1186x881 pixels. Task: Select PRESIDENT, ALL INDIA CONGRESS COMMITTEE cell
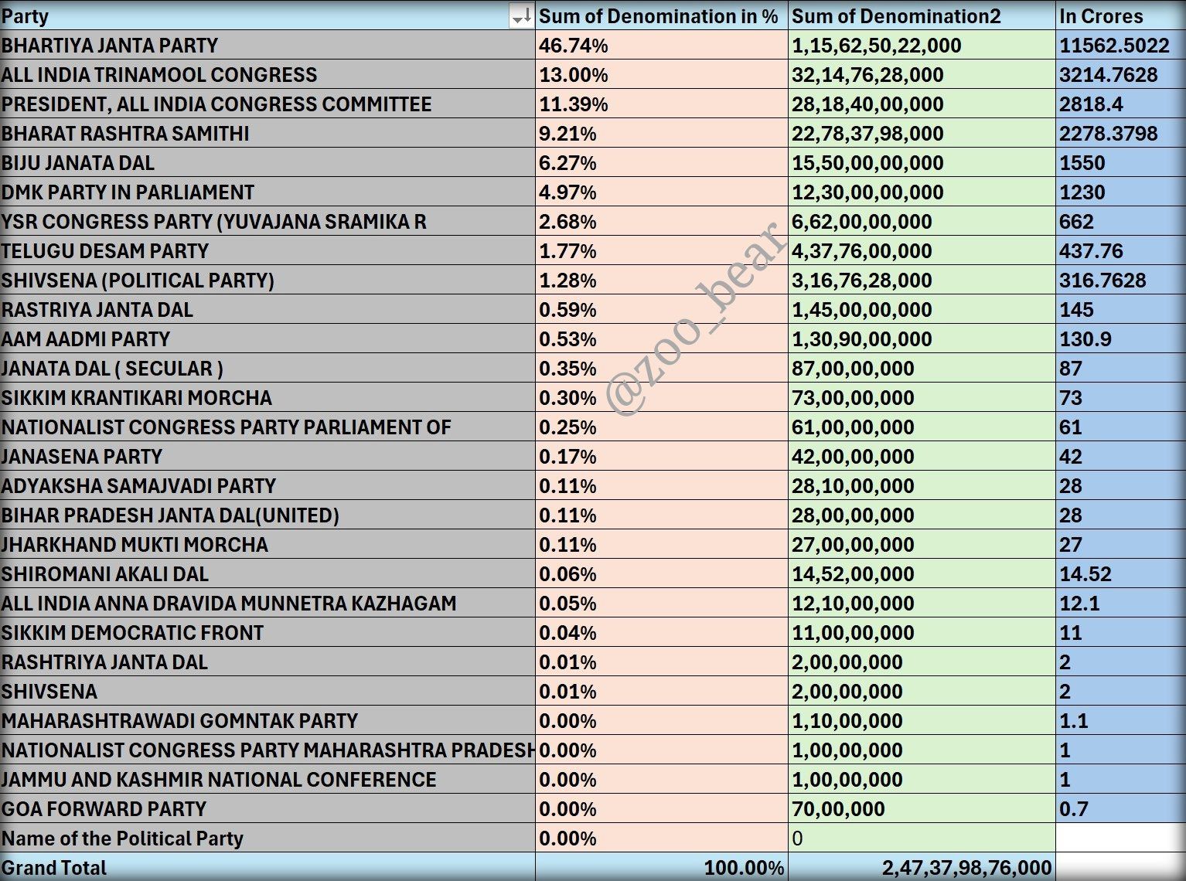tap(268, 104)
